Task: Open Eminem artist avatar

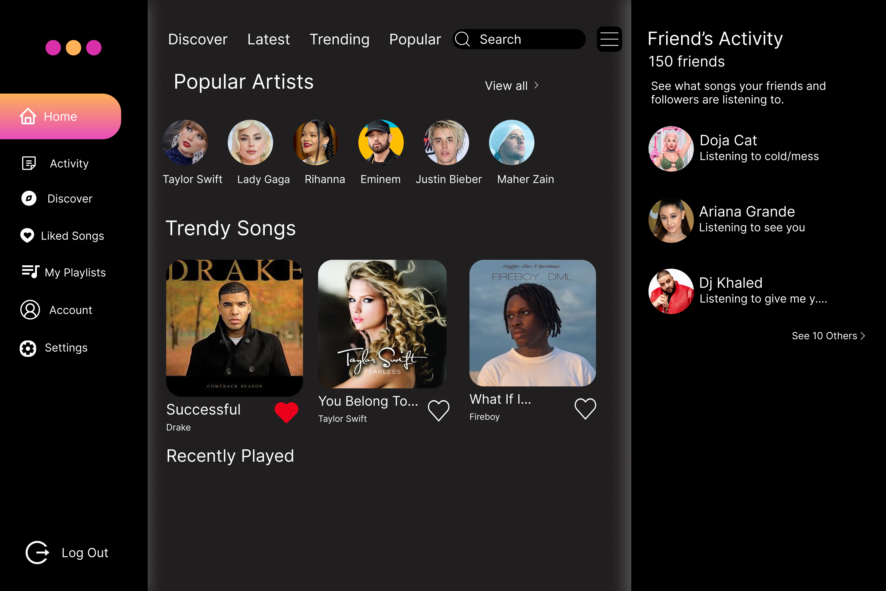Action: click(x=381, y=143)
